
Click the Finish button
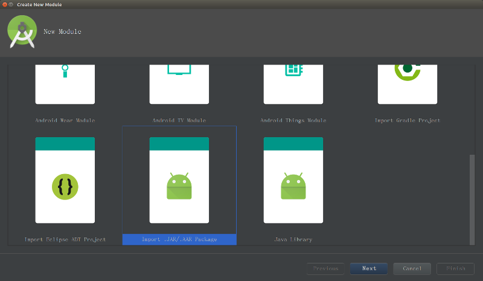click(456, 269)
